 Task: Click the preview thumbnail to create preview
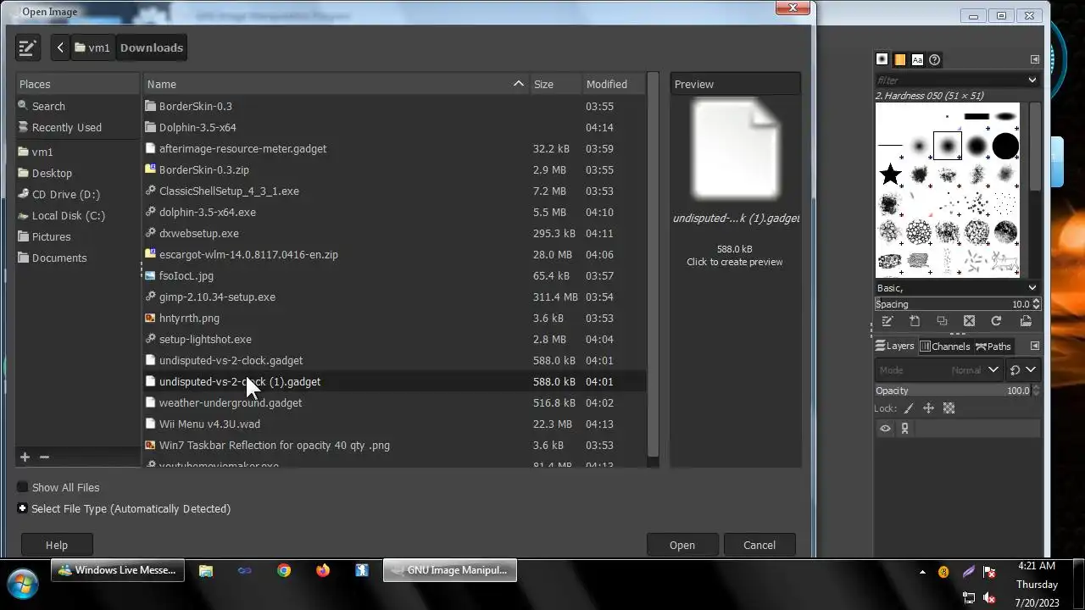coord(735,151)
